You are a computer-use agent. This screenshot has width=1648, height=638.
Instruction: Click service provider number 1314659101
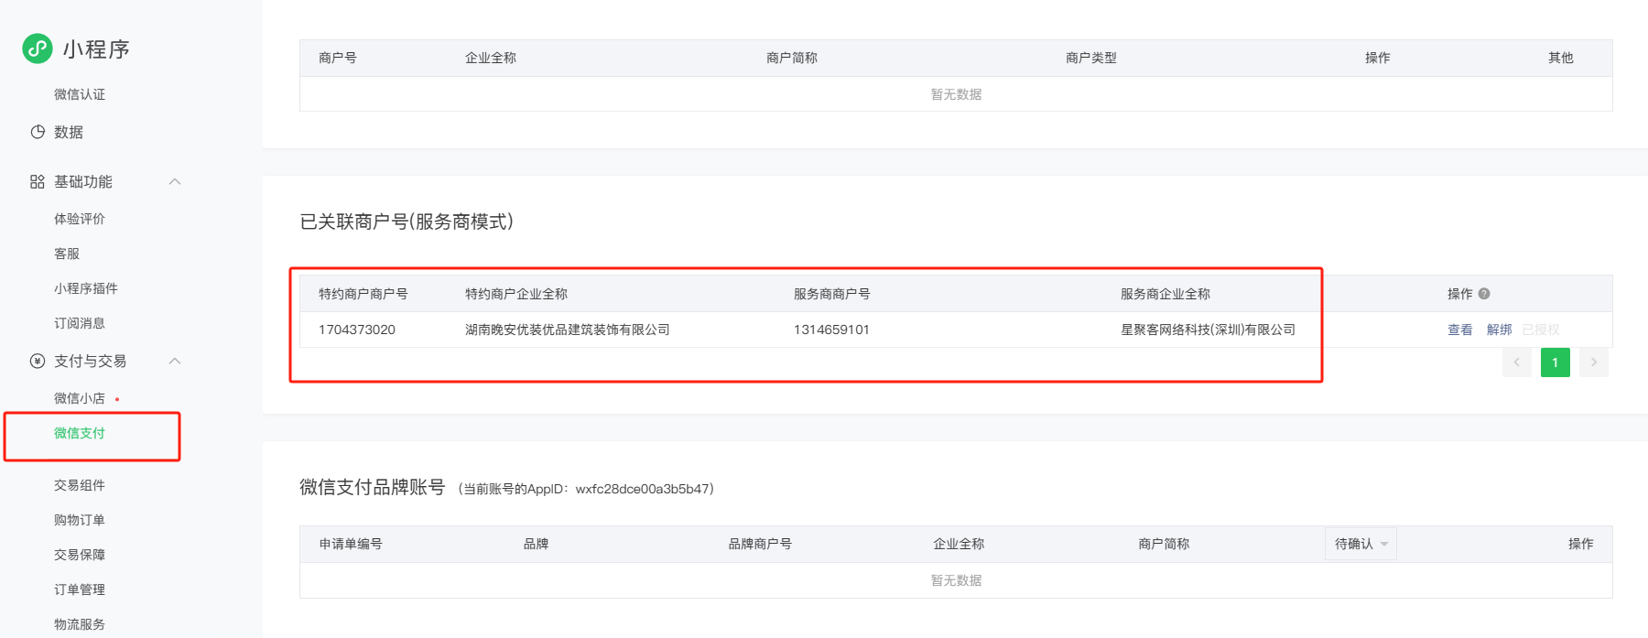pos(831,330)
